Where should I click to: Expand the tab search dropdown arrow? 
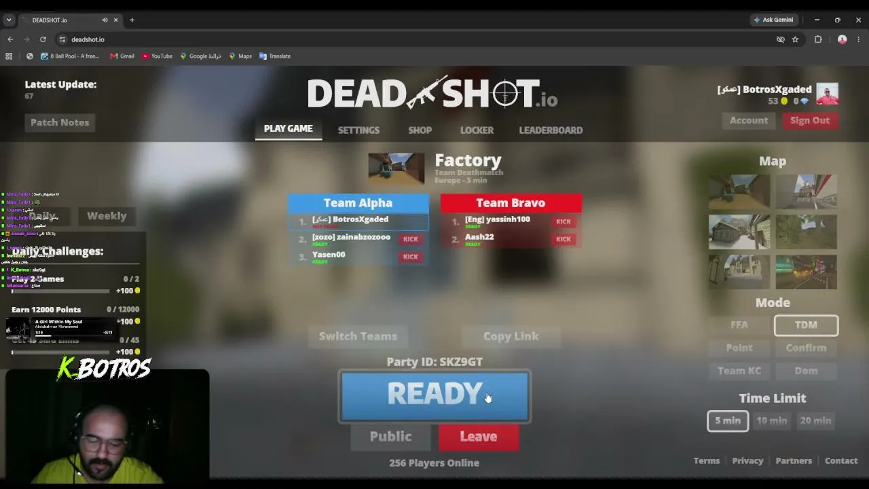pyautogui.click(x=9, y=20)
